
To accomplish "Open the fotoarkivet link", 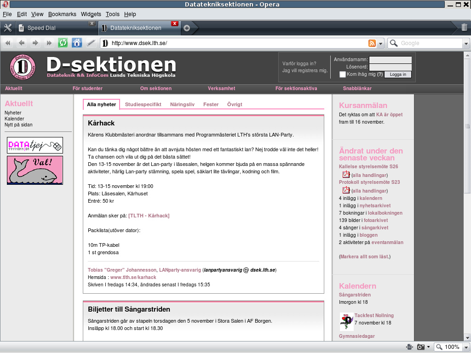I will pos(376,220).
